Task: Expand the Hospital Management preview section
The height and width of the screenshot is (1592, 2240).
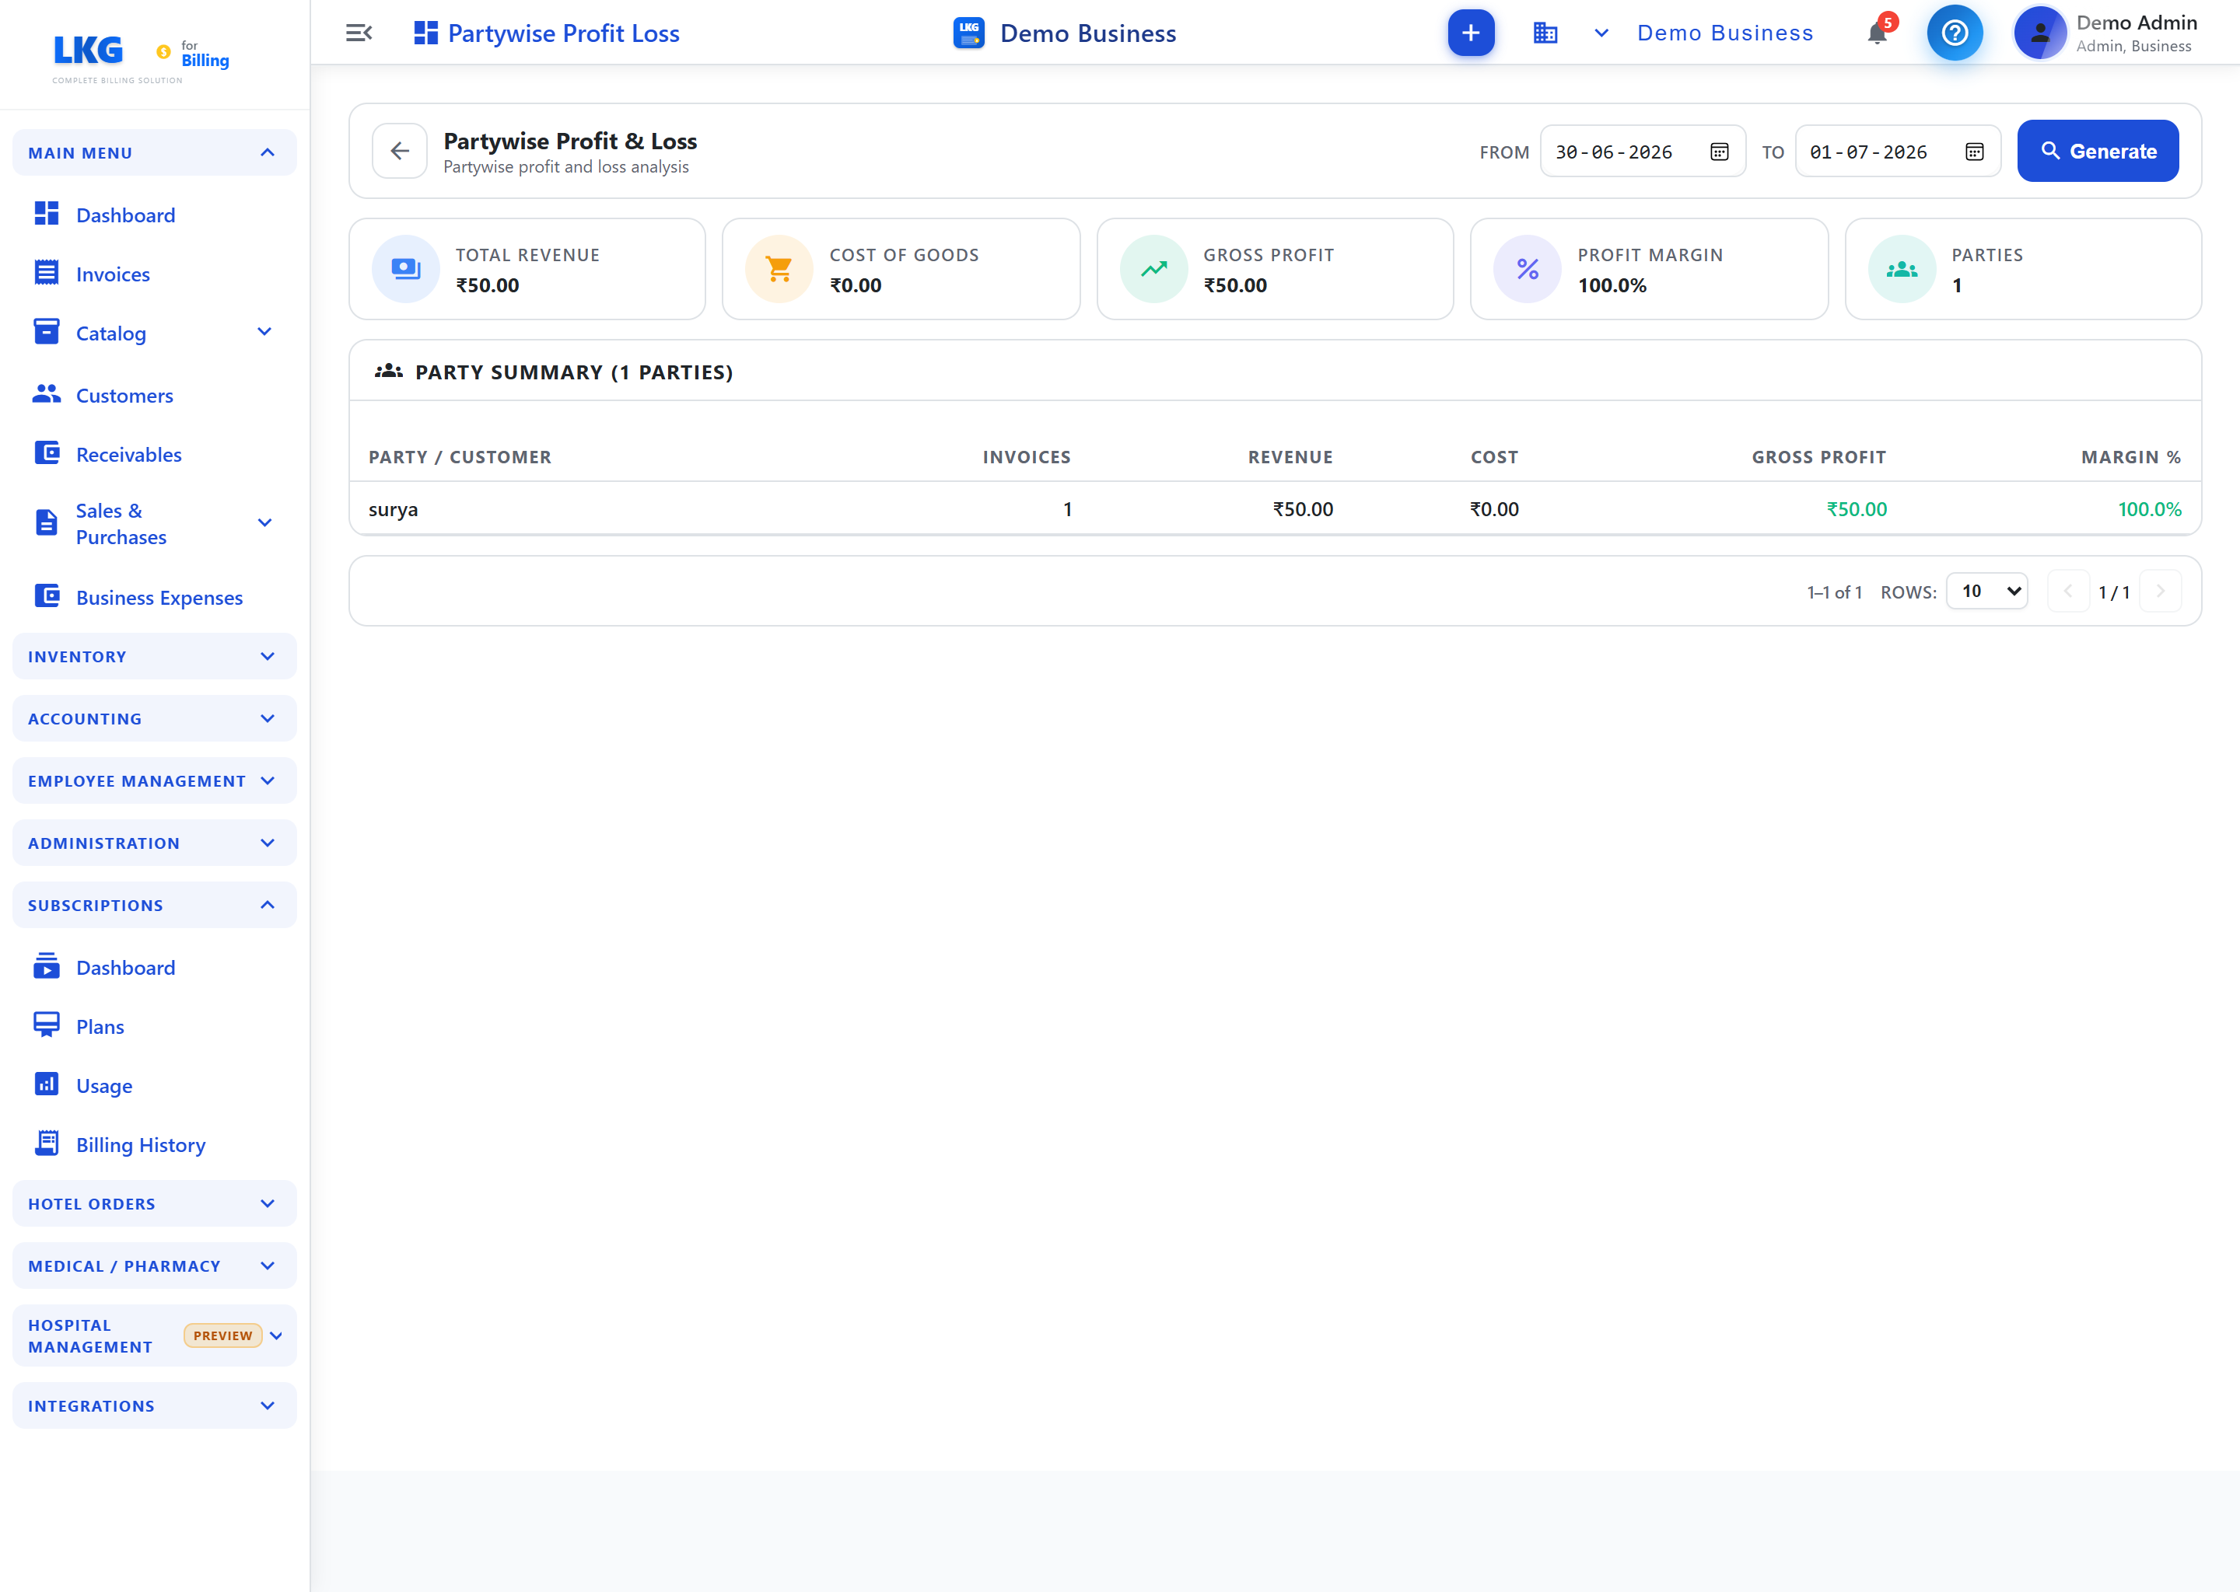Action: [154, 1336]
